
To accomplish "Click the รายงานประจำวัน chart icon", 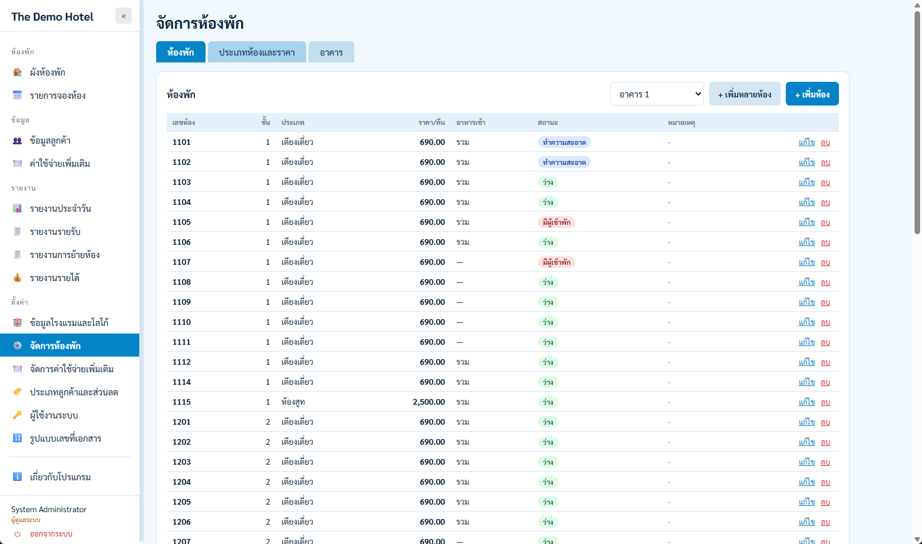I will (17, 209).
